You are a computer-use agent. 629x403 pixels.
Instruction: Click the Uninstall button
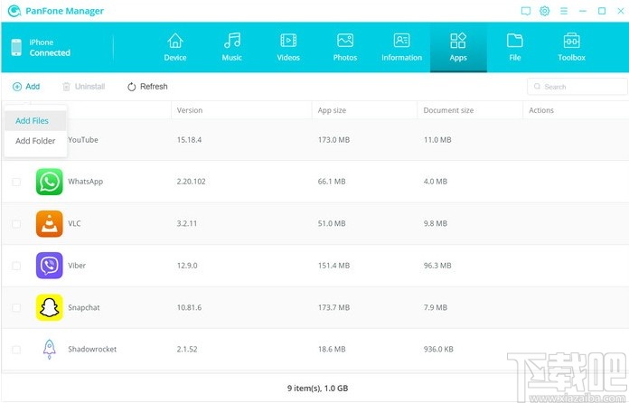(84, 86)
